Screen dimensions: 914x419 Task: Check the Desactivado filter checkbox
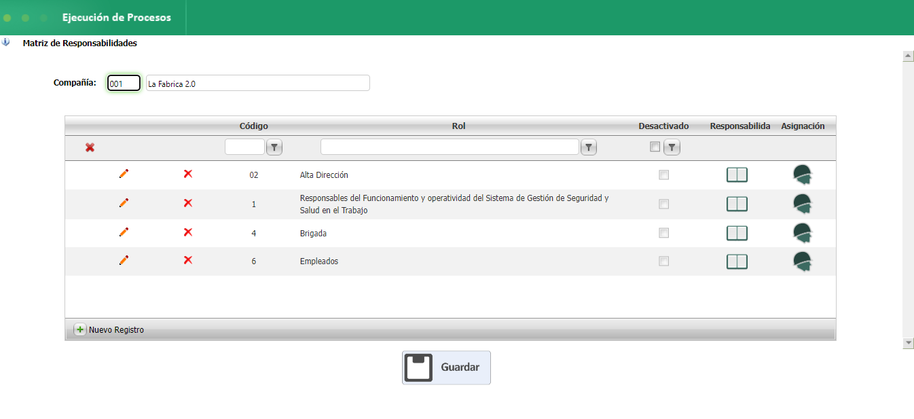pyautogui.click(x=655, y=147)
